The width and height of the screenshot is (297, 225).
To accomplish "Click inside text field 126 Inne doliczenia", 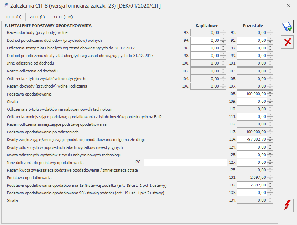I will pyautogui.click(x=185, y=162).
